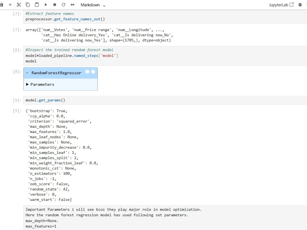307x230 pixels.
Task: Click the 'max_samples': None output line
Action: (50, 142)
